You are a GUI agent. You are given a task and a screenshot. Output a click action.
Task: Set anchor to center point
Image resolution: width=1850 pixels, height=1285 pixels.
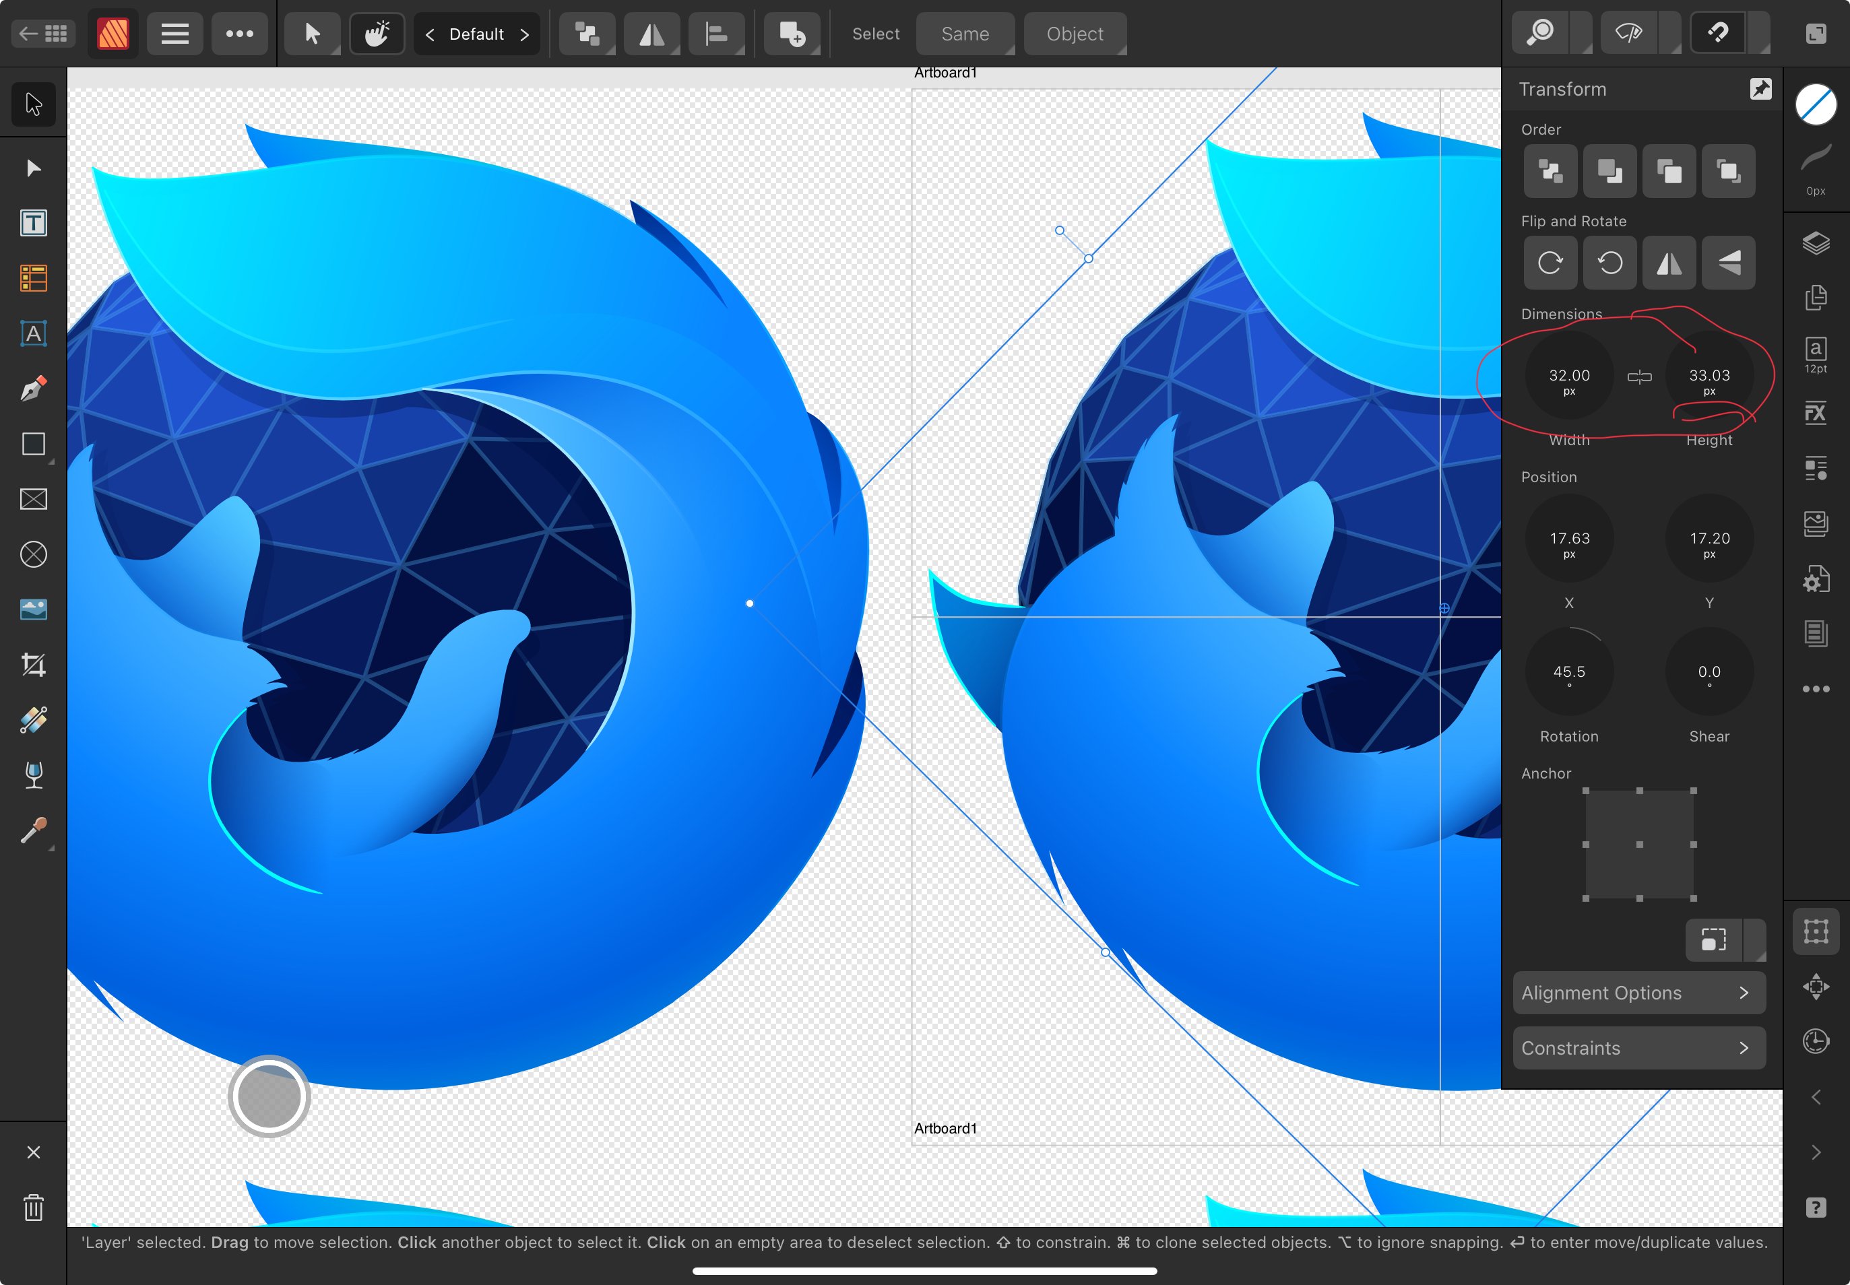1639,845
